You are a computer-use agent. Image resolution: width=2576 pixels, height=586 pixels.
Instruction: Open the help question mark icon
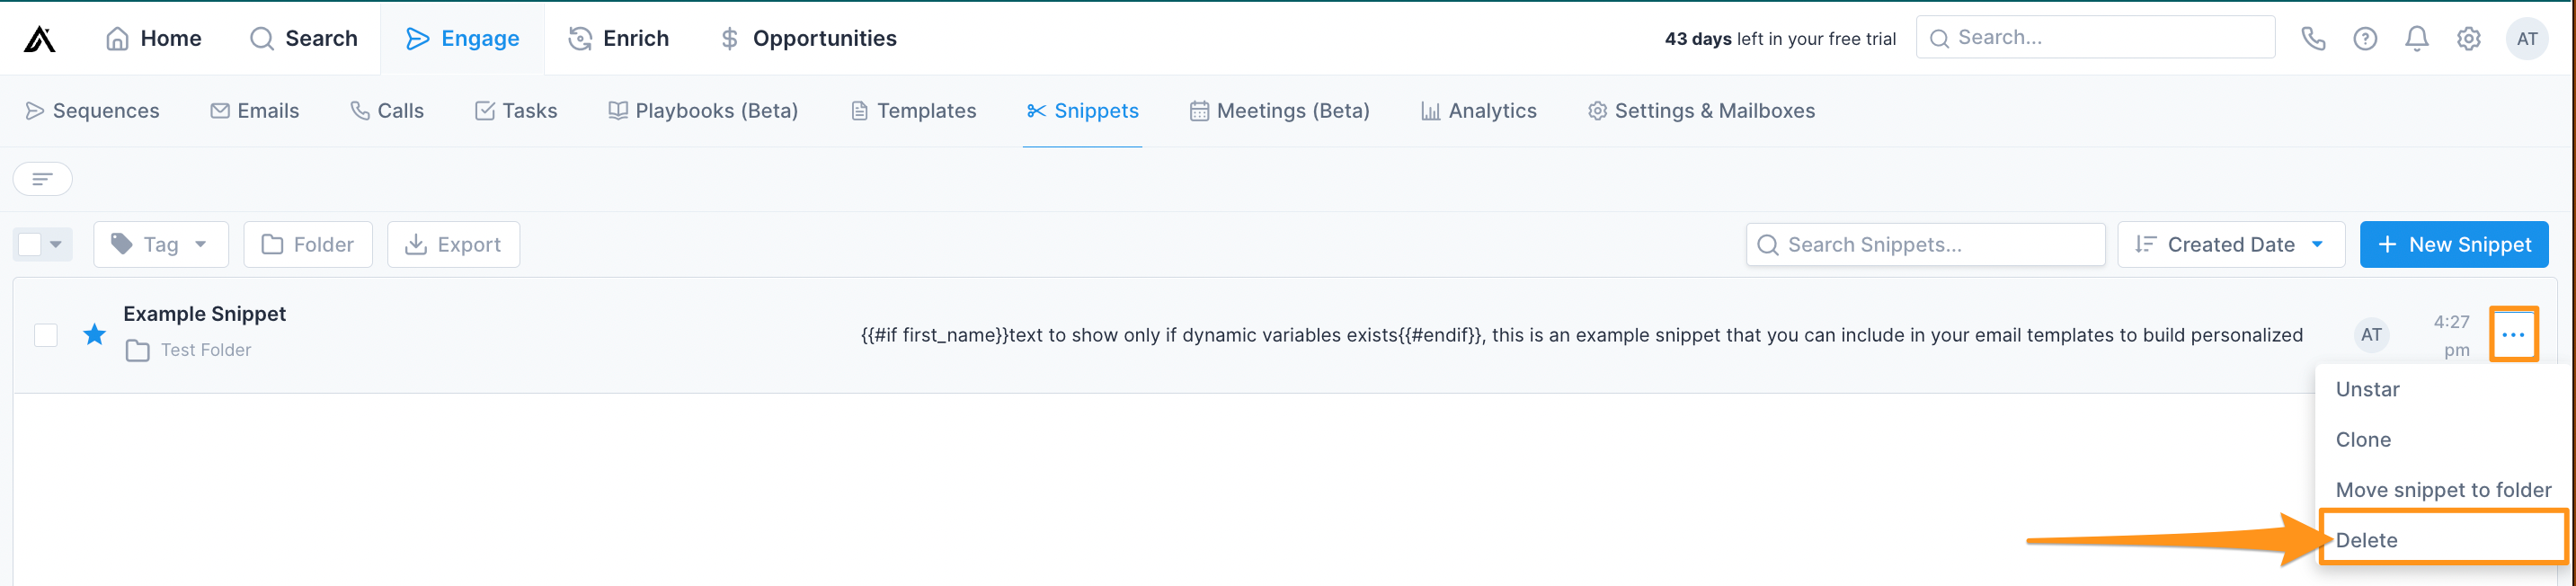2365,39
